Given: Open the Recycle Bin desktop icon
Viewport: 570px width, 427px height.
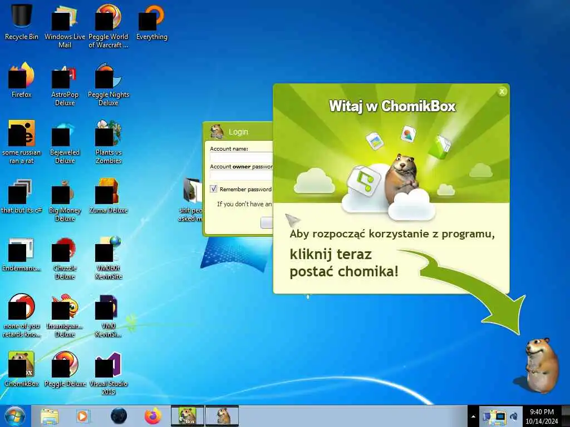Looking at the screenshot, I should (x=22, y=22).
